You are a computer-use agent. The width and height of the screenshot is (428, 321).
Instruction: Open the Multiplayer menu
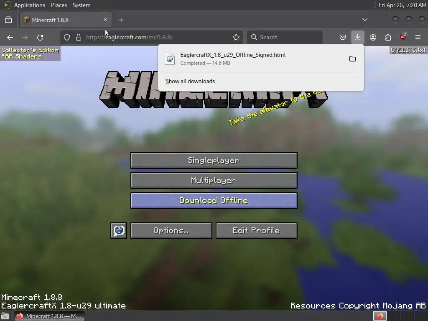(x=214, y=181)
